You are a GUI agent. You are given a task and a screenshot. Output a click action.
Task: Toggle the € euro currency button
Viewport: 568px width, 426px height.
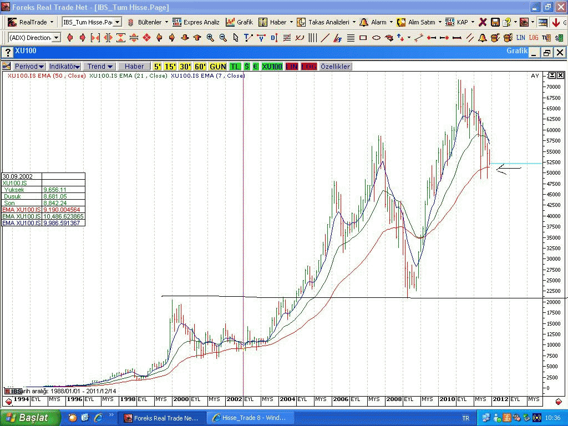point(255,67)
